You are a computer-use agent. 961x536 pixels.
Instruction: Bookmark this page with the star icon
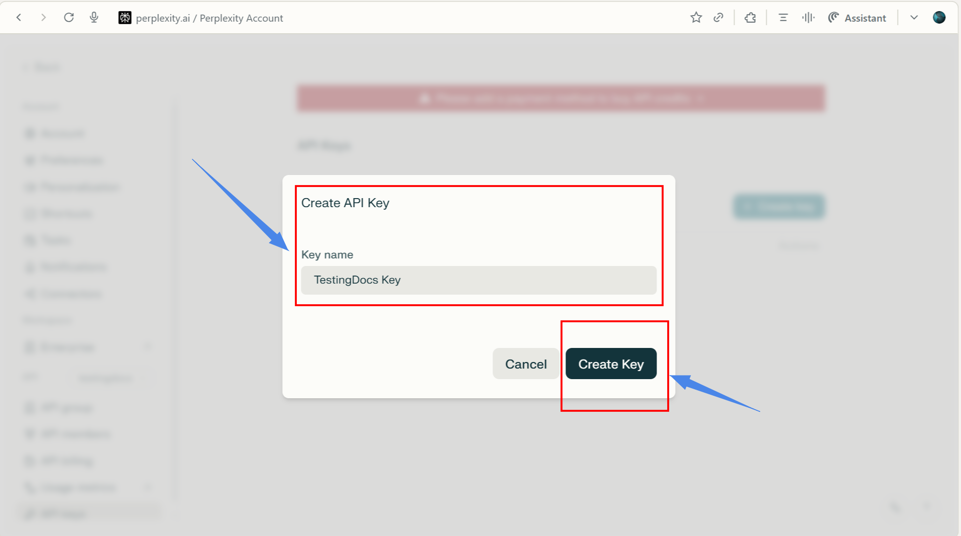tap(696, 18)
